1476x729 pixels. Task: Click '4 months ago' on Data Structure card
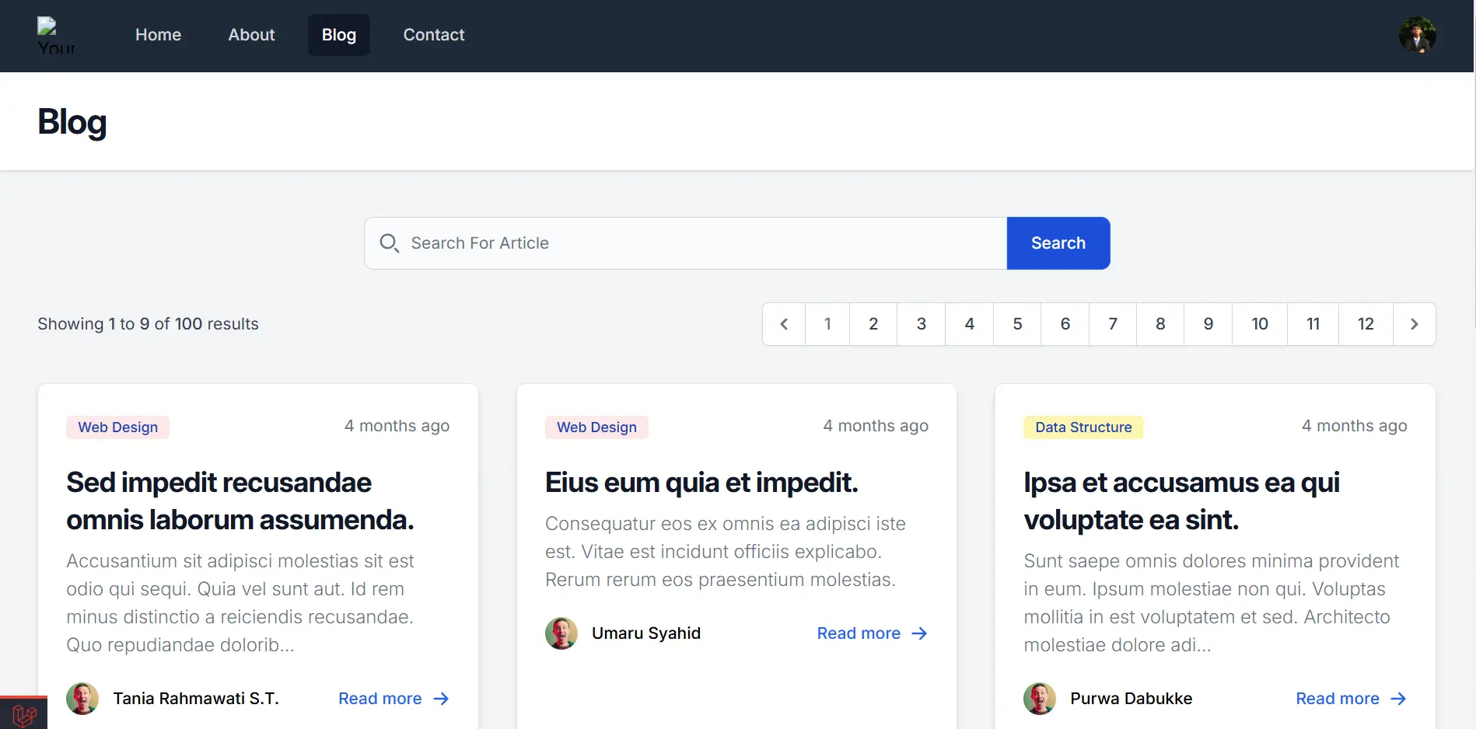point(1355,426)
